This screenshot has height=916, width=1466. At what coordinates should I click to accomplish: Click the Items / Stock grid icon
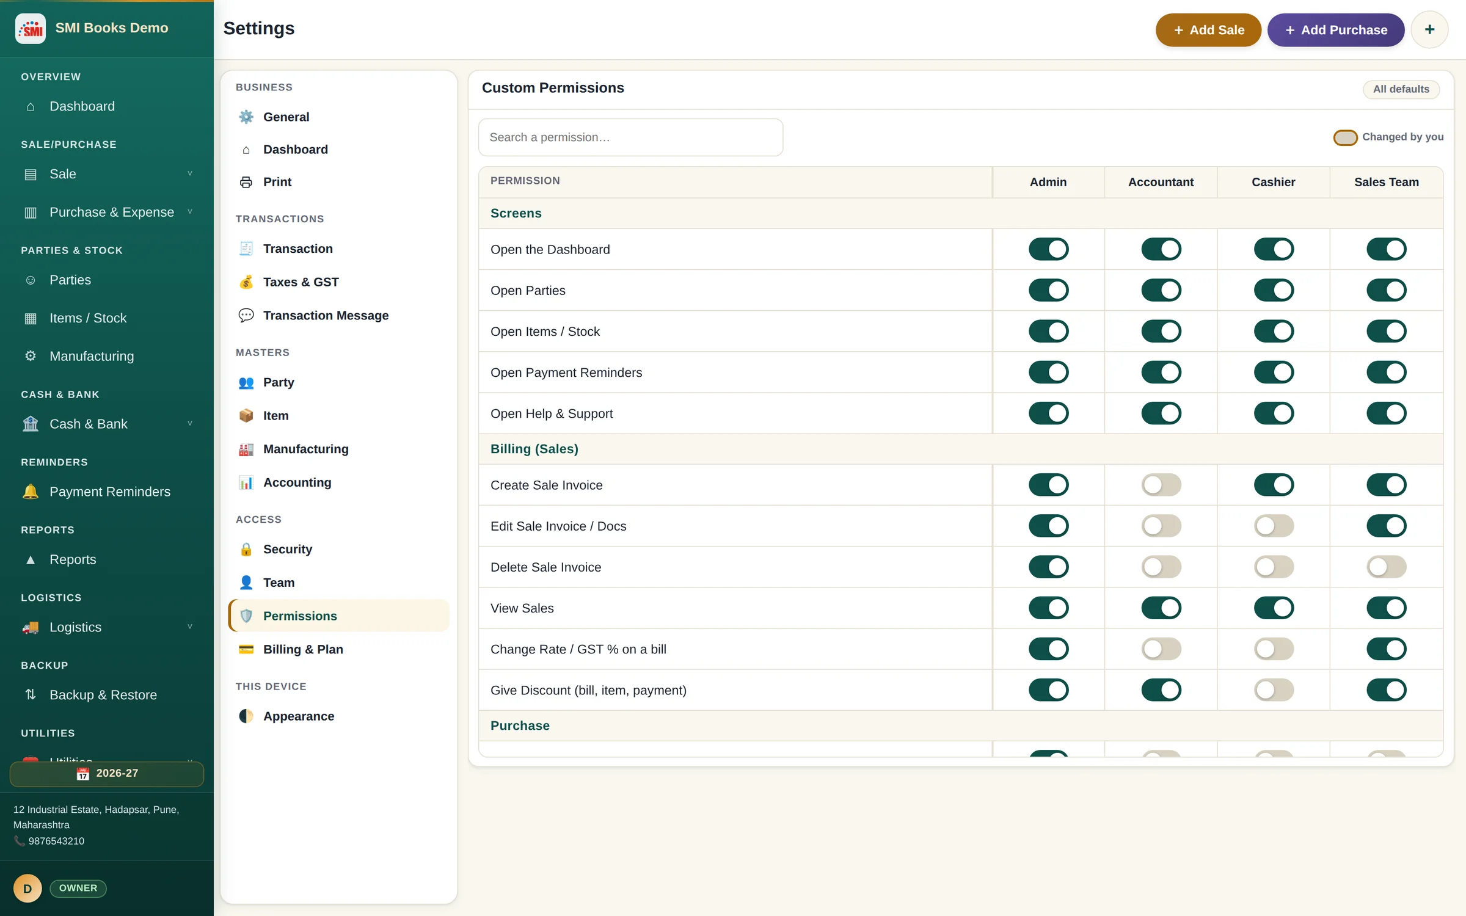pyautogui.click(x=31, y=318)
